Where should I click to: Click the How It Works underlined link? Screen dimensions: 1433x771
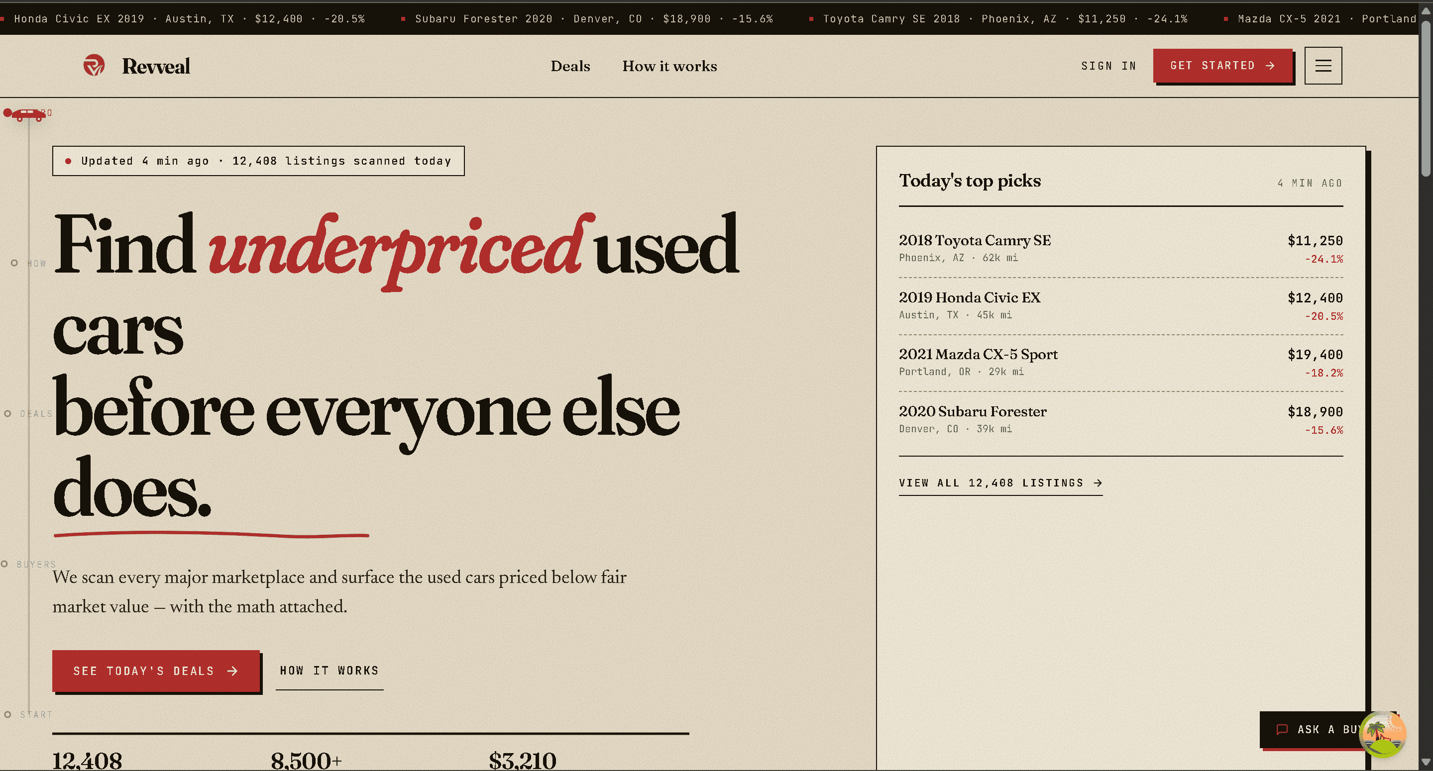click(330, 671)
